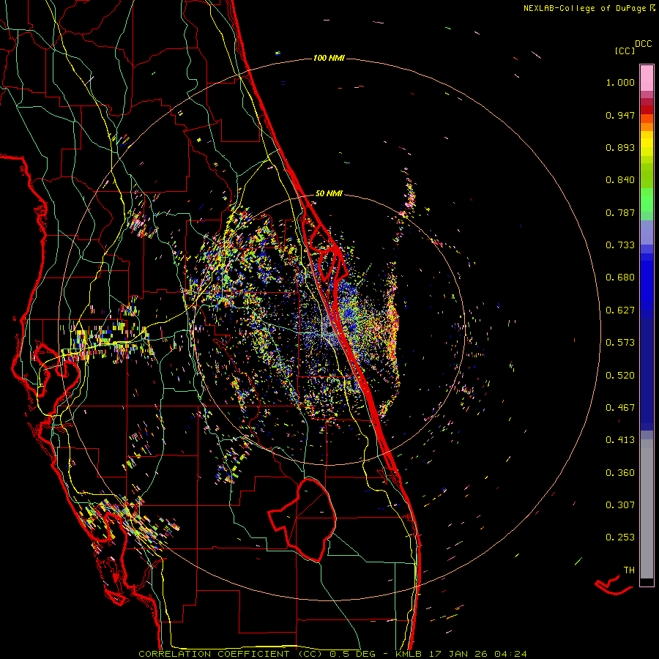Screen dimensions: 659x659
Task: Click the 0.413 scale value
Action: click(620, 440)
